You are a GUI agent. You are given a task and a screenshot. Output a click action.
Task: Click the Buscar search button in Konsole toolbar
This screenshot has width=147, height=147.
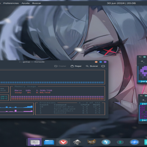pos(92,66)
